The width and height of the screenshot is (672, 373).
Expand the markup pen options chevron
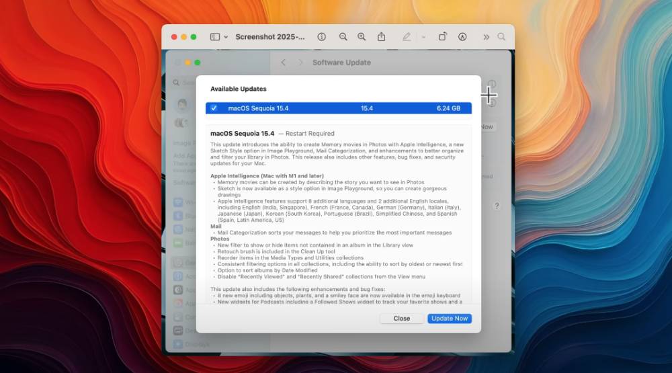click(x=423, y=38)
